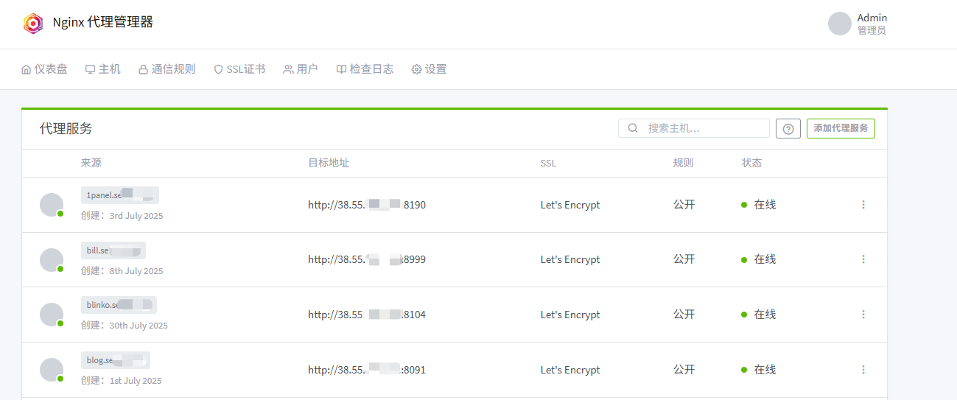
Task: Open the 设置 settings tab
Action: pyautogui.click(x=429, y=69)
